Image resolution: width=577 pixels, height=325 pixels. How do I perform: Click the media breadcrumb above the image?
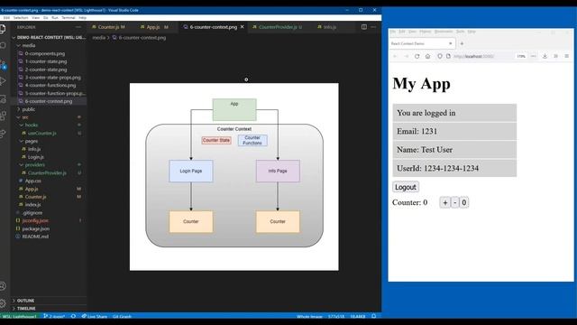[x=98, y=38]
